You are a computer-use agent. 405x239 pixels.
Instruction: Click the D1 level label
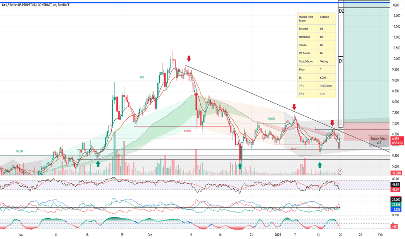click(x=341, y=61)
